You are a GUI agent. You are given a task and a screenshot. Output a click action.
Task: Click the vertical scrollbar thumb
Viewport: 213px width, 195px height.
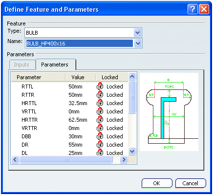point(132,97)
